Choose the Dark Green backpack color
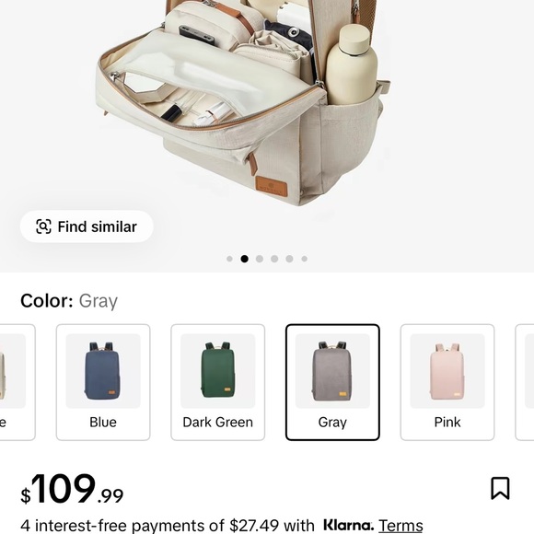534x534 pixels. coord(218,382)
